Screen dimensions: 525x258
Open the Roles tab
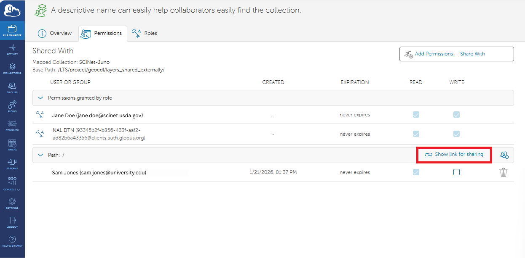tap(145, 33)
